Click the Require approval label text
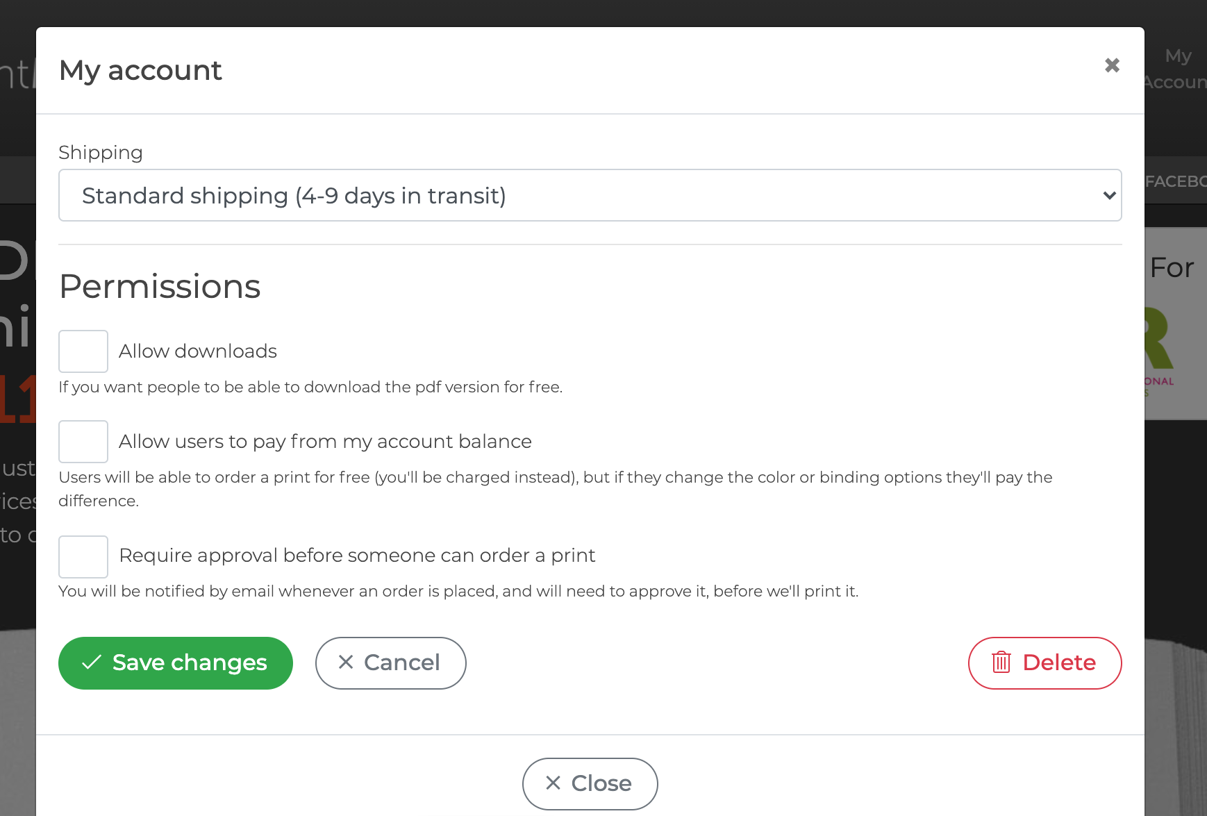The image size is (1207, 816). [357, 556]
